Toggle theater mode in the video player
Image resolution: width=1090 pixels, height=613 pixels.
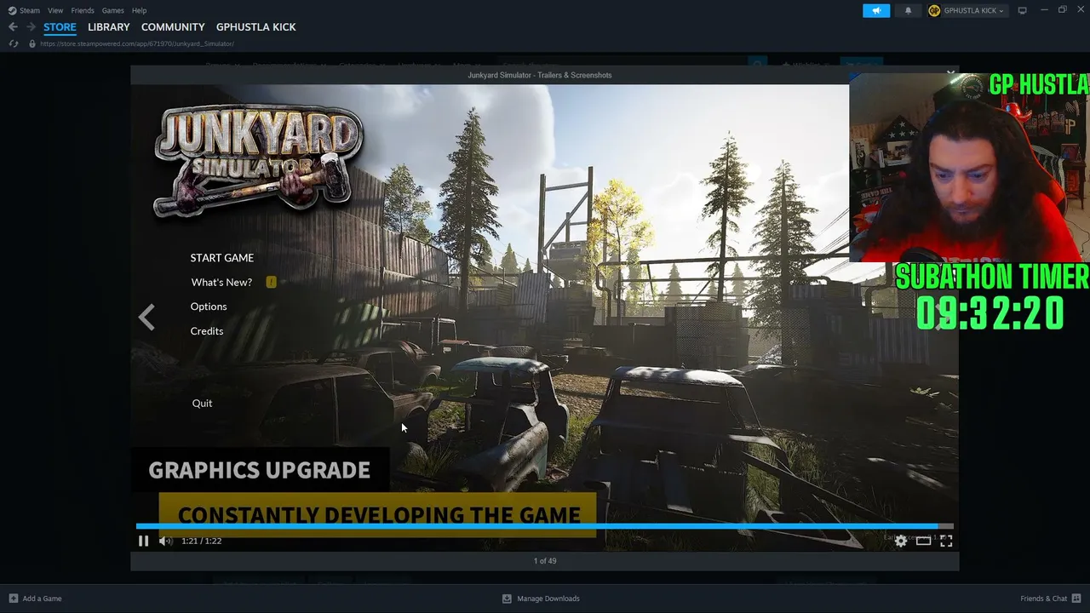[x=923, y=541]
